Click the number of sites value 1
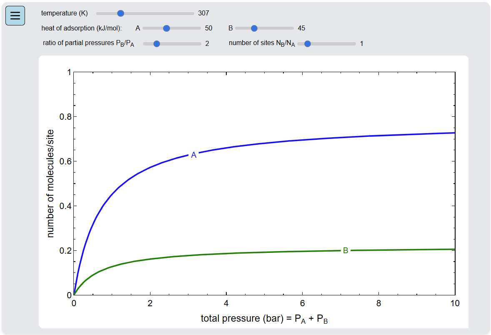 point(362,43)
